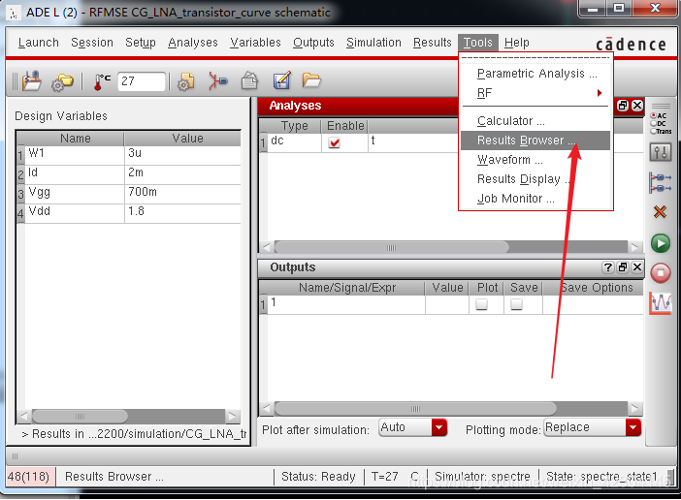Image resolution: width=681 pixels, height=500 pixels.
Task: Click scroll right arrow in Design Variables
Action: coord(233,417)
